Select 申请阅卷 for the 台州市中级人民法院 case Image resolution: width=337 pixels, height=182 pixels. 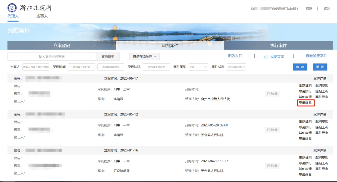pos(306,102)
